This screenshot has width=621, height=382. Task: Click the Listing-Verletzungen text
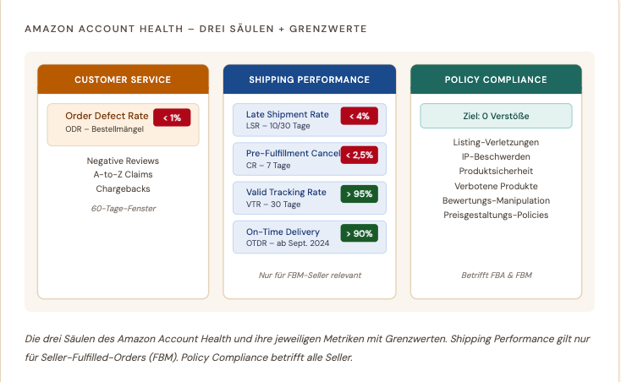[496, 142]
